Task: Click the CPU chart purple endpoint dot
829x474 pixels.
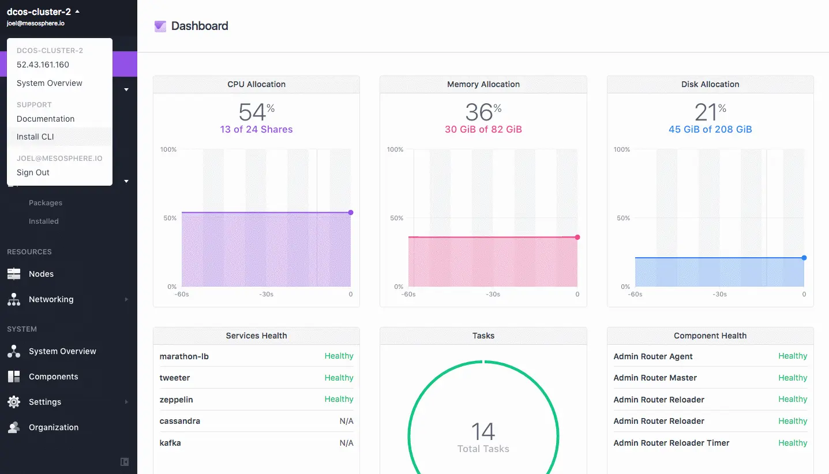Action: pos(351,212)
